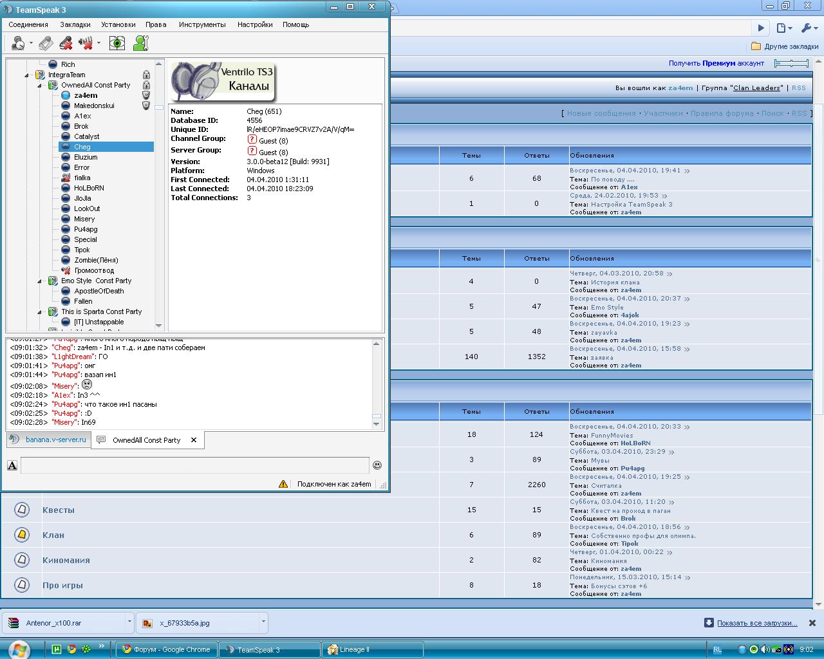
Task: Open the dropdown arrow beside mute speakers
Action: 98,44
